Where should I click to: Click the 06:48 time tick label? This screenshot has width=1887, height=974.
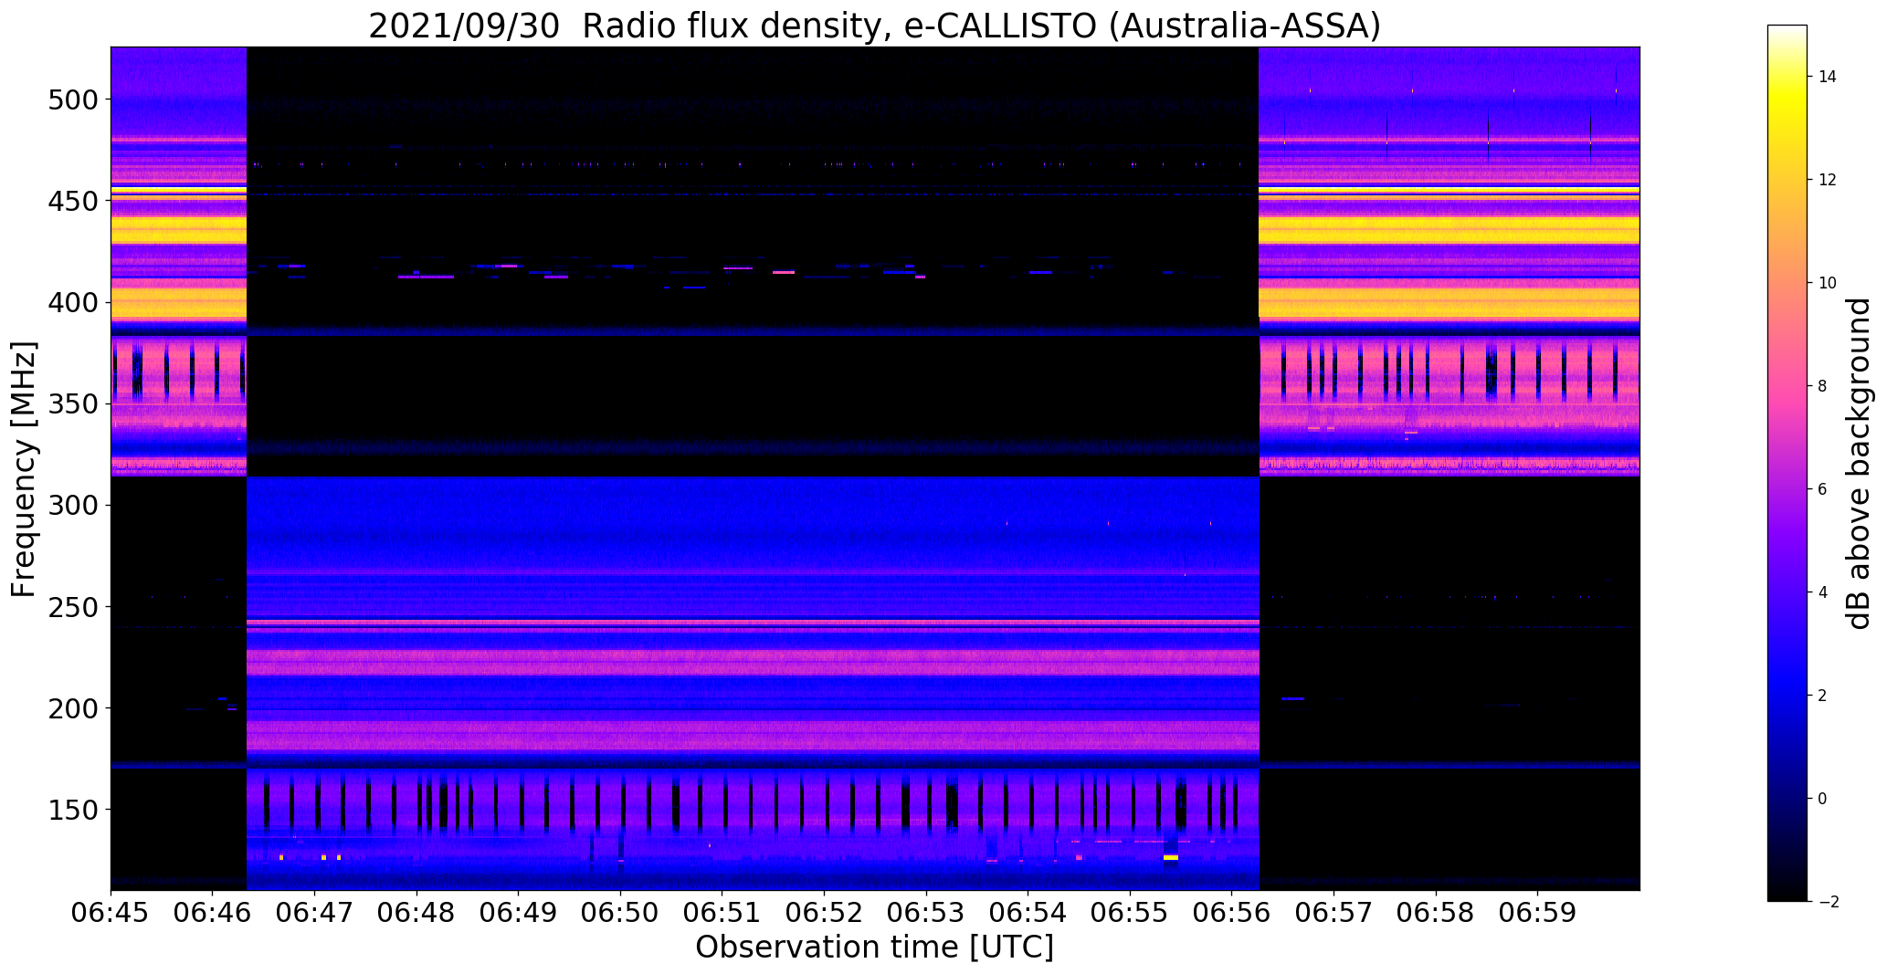[x=416, y=914]
